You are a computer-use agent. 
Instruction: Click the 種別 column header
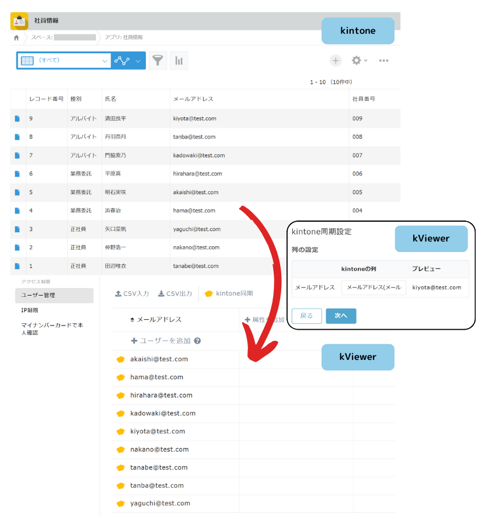(x=76, y=99)
